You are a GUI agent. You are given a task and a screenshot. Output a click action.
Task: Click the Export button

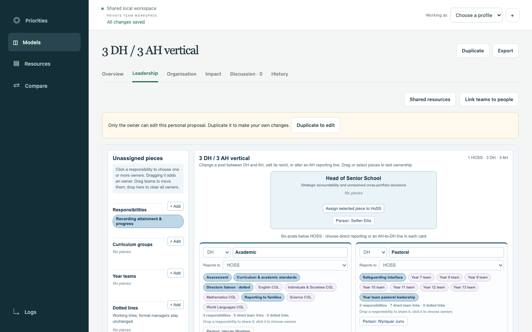pos(505,51)
